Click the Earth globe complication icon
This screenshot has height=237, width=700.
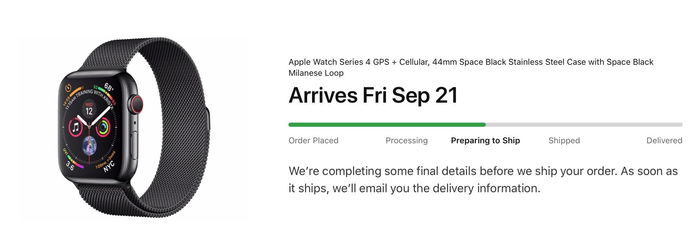pos(89,145)
